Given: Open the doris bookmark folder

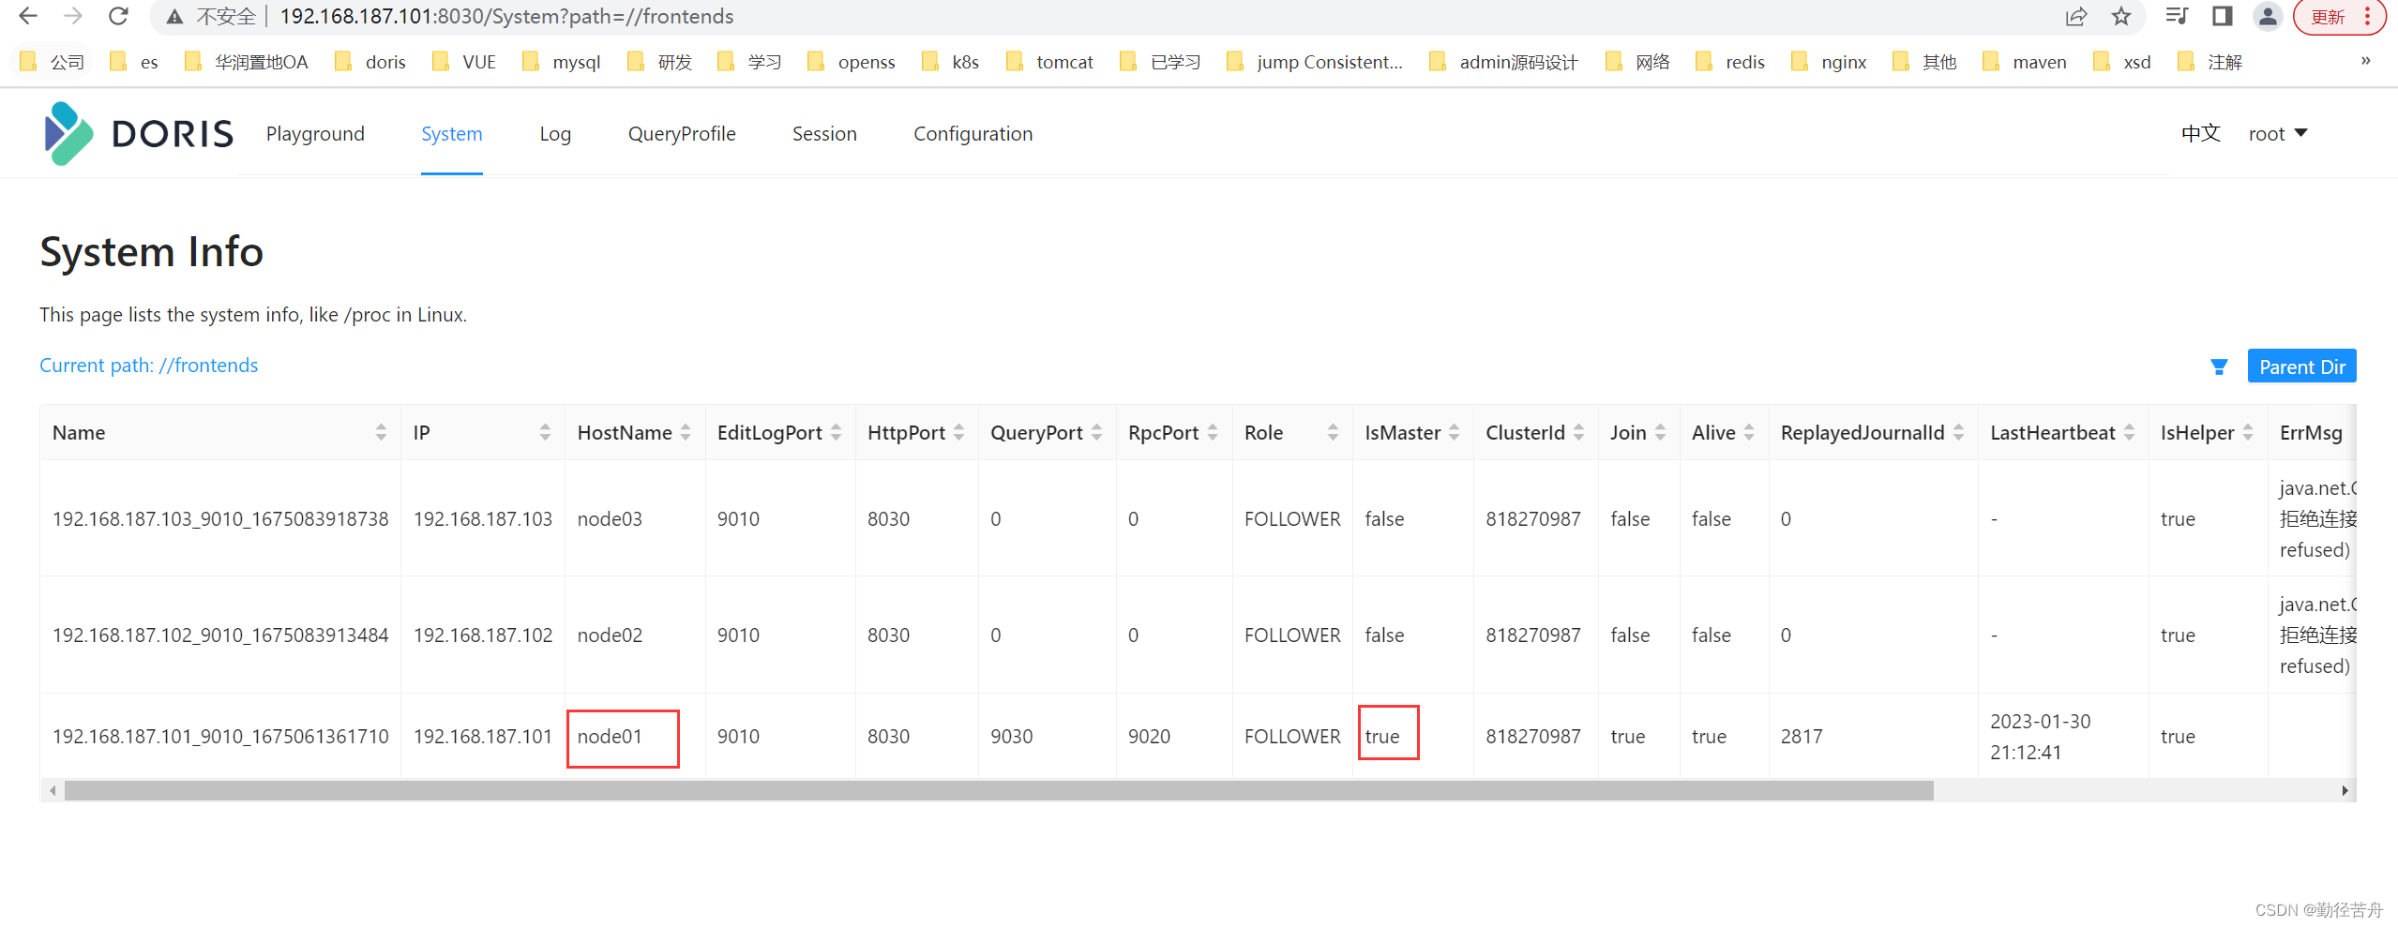Looking at the screenshot, I should 371,62.
